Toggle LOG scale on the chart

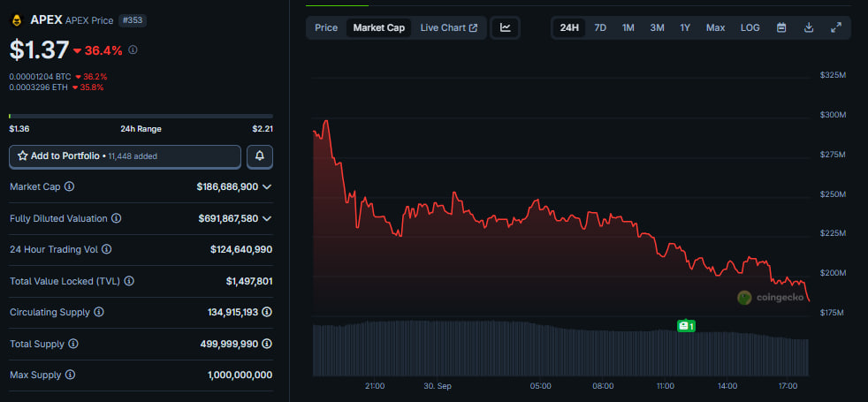750,27
